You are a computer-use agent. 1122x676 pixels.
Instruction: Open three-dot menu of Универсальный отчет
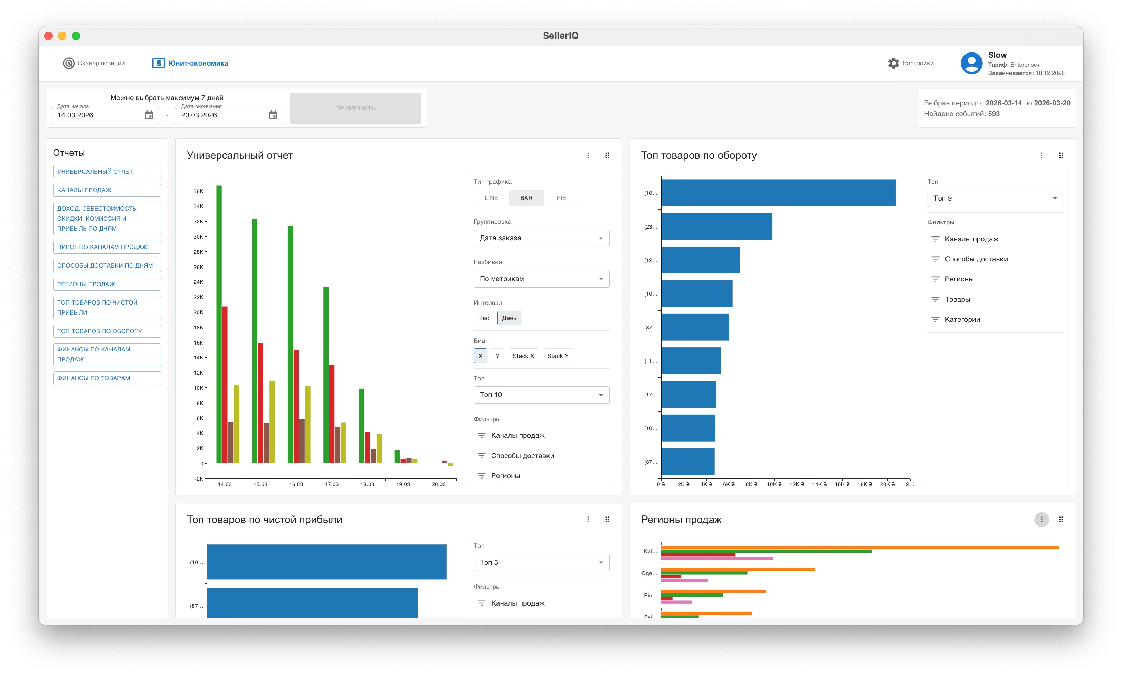click(588, 155)
